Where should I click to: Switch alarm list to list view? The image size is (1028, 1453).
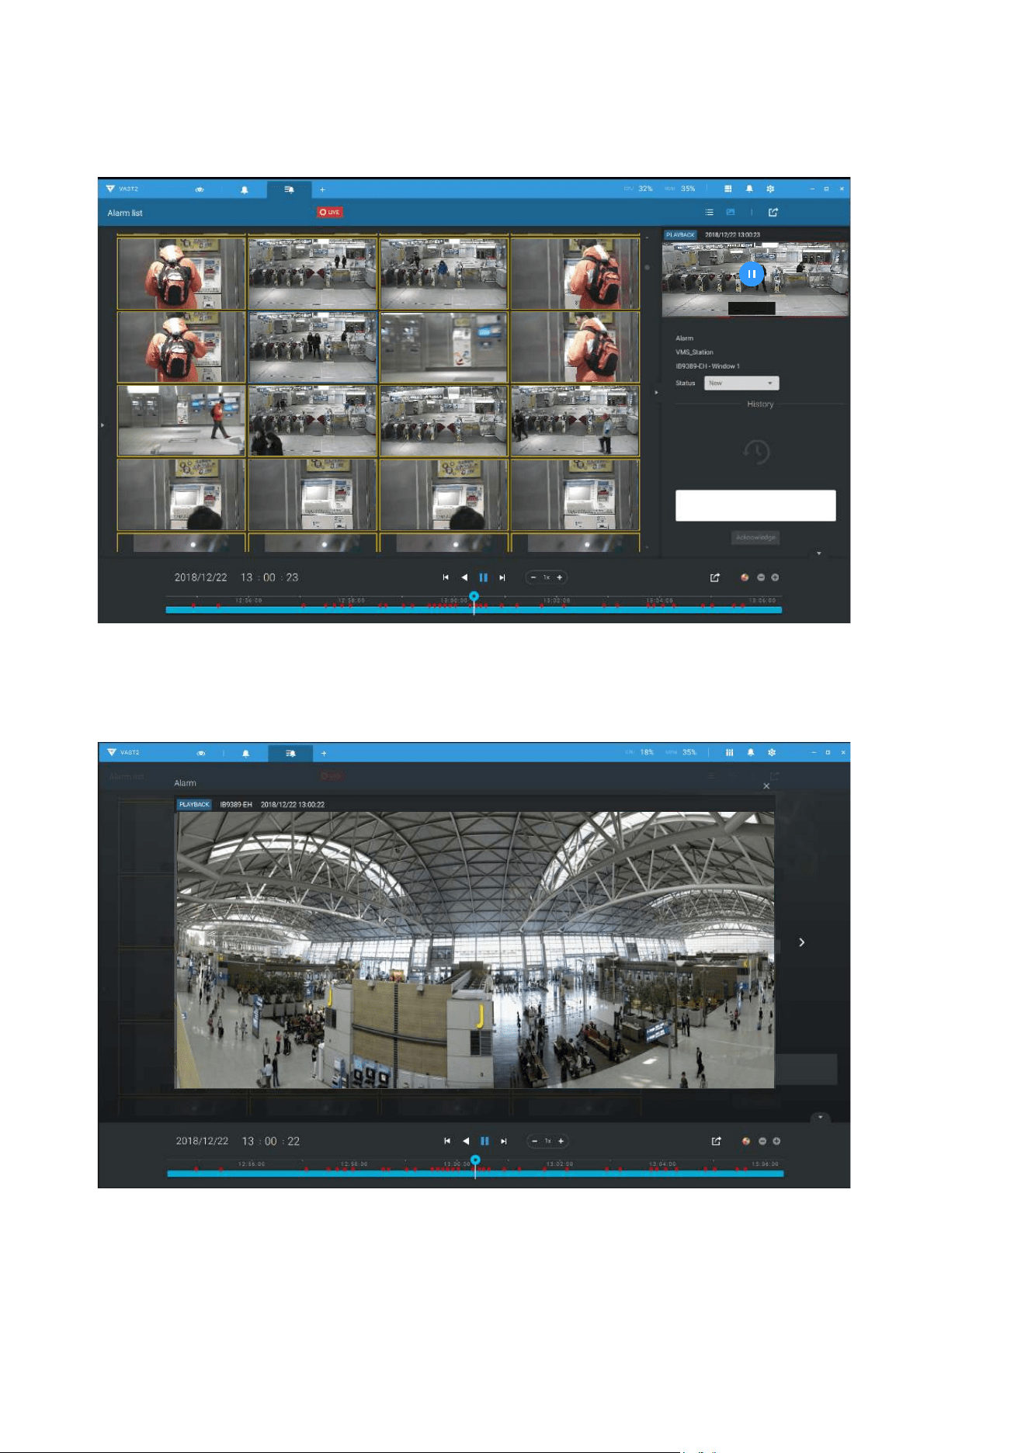click(x=709, y=212)
